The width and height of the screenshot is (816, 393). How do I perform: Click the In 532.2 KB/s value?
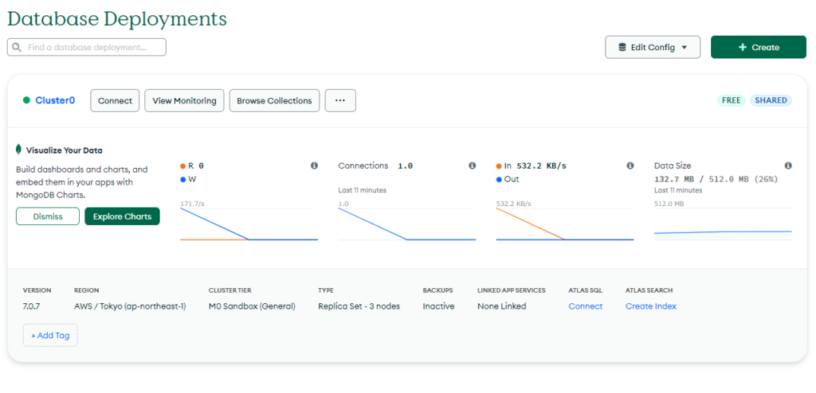pyautogui.click(x=541, y=165)
